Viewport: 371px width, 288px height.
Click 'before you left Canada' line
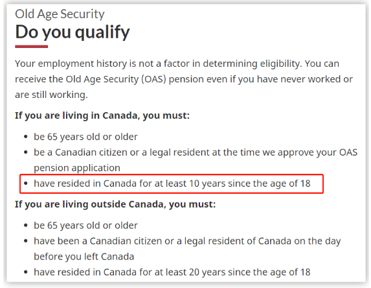coord(84,257)
